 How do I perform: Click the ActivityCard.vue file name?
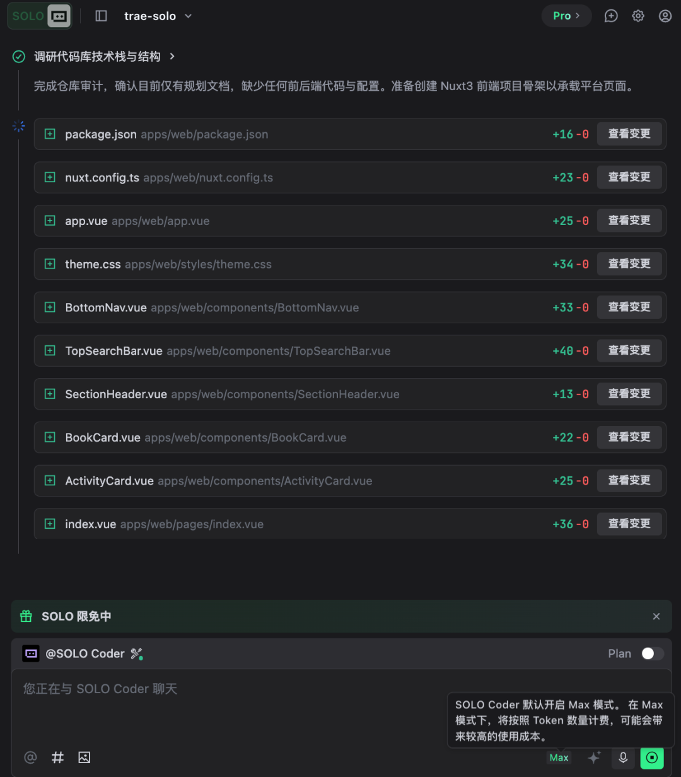pos(110,481)
